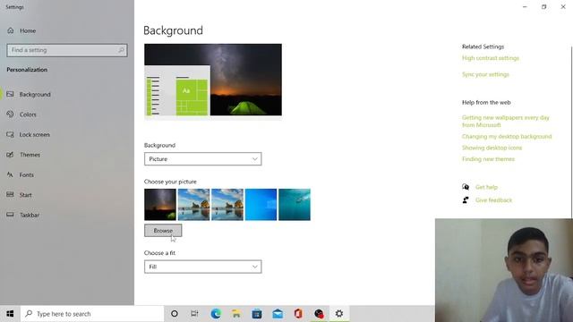The image size is (573, 322).
Task: Go to Themes settings page
Action: tap(30, 155)
